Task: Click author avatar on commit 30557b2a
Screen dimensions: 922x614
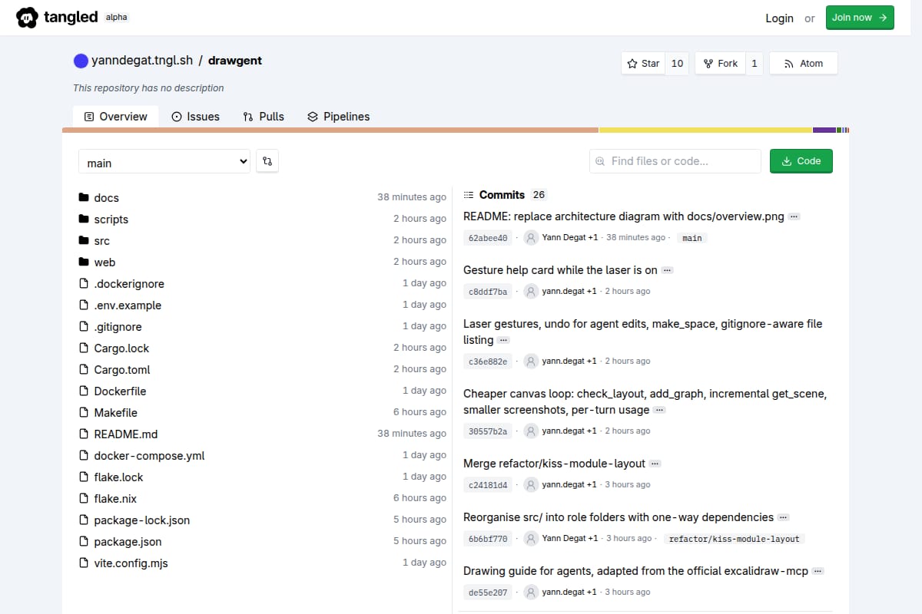Action: 531,431
